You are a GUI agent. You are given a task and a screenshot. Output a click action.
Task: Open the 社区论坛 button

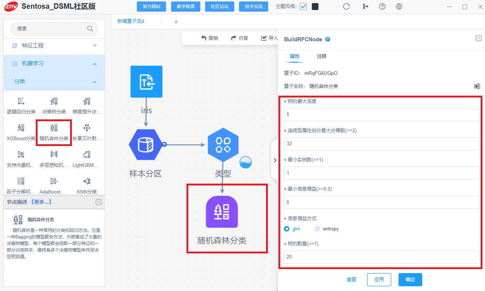point(220,7)
